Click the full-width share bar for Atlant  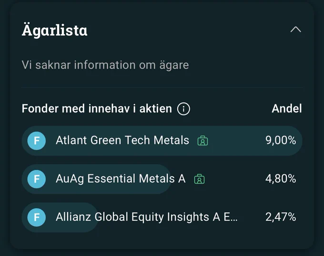162,140
